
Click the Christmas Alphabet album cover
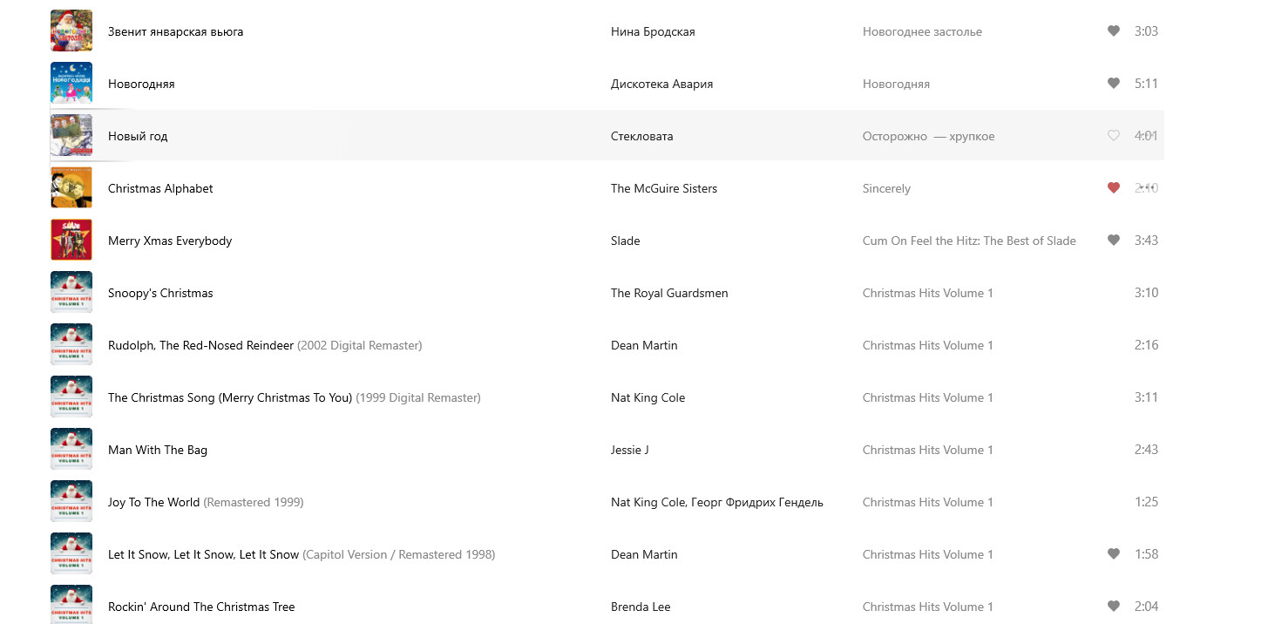click(x=71, y=188)
